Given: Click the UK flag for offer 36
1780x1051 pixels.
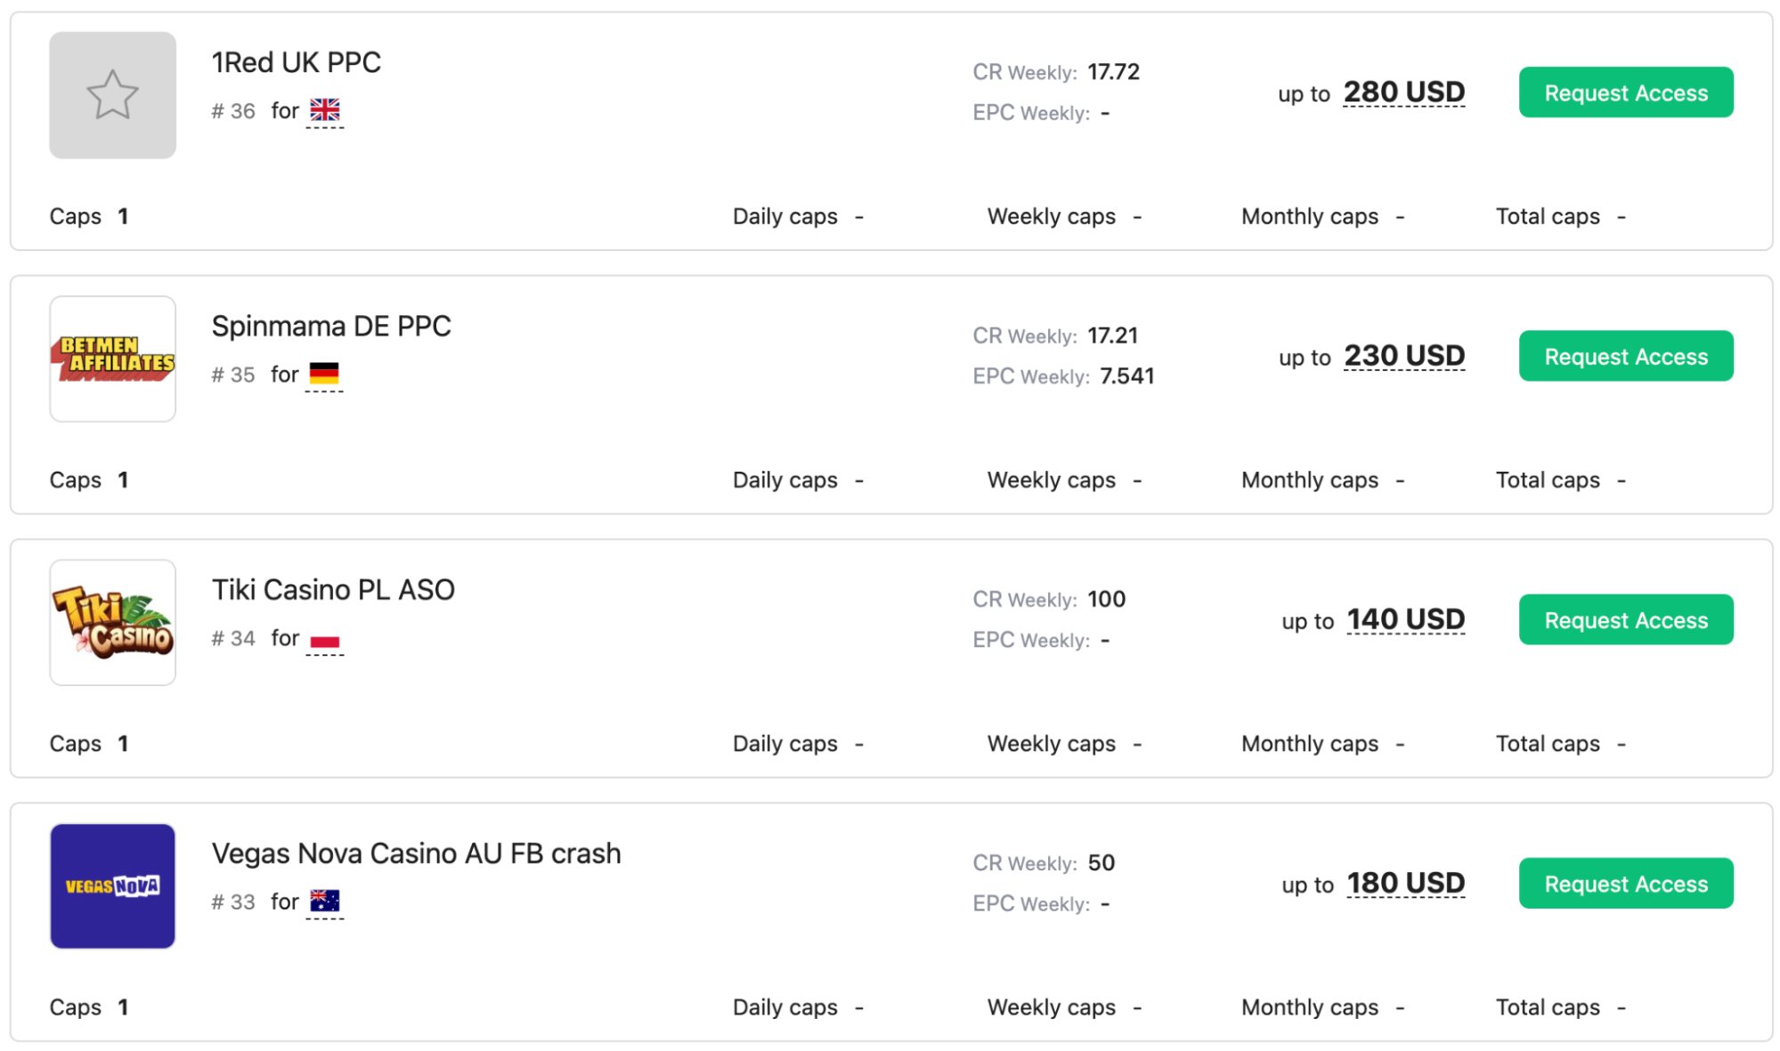Looking at the screenshot, I should (x=324, y=110).
